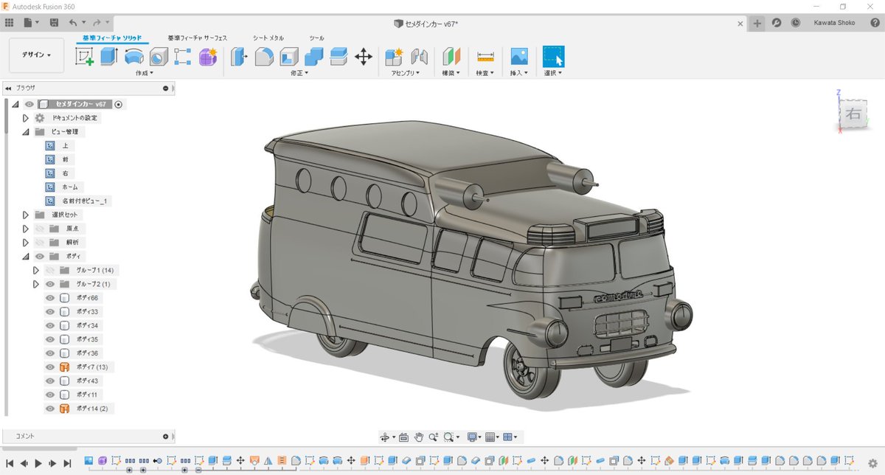Open Kawata Shoko account menu

[834, 23]
